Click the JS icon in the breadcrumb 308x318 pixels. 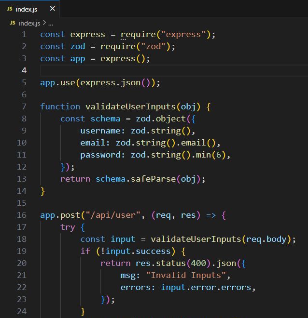[13, 23]
